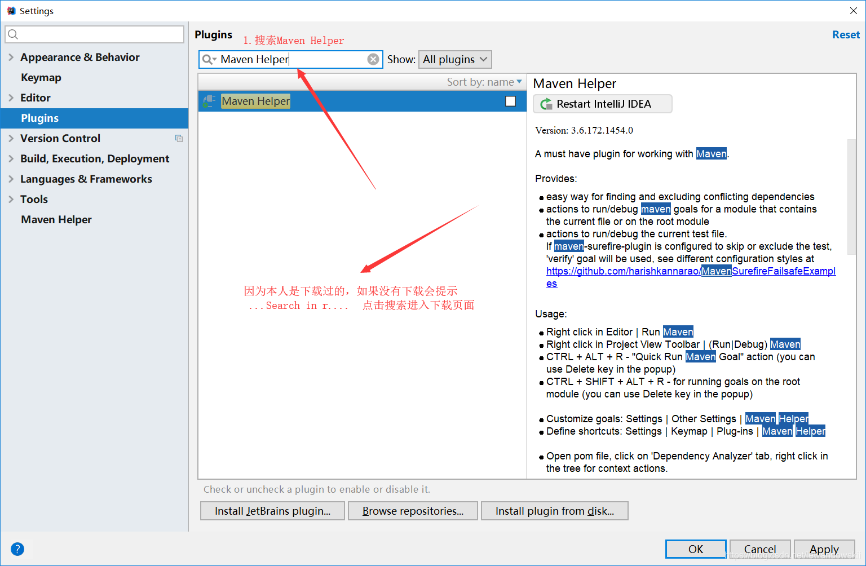This screenshot has height=566, width=866.
Task: Click the Help question mark icon
Action: [x=17, y=549]
